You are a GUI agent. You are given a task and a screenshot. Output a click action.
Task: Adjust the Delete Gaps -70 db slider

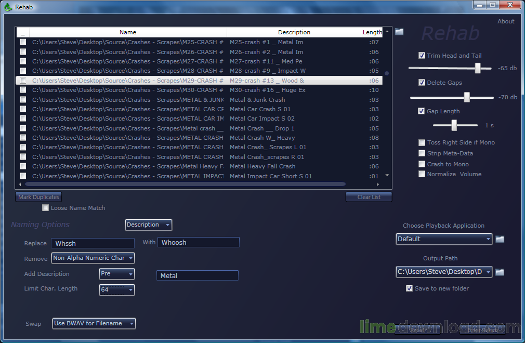tap(466, 97)
